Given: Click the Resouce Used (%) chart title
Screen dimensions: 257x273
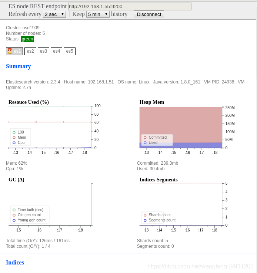Looking at the screenshot, I should coord(29,102).
